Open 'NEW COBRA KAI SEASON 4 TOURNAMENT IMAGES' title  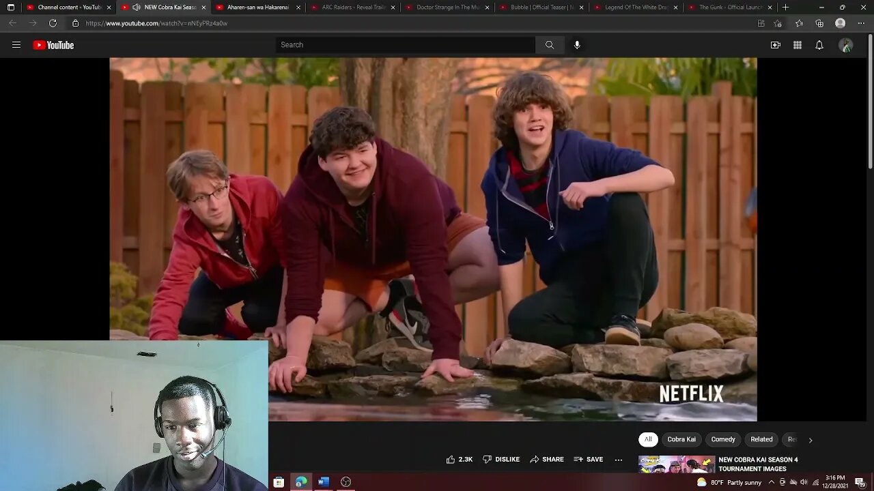coord(758,464)
